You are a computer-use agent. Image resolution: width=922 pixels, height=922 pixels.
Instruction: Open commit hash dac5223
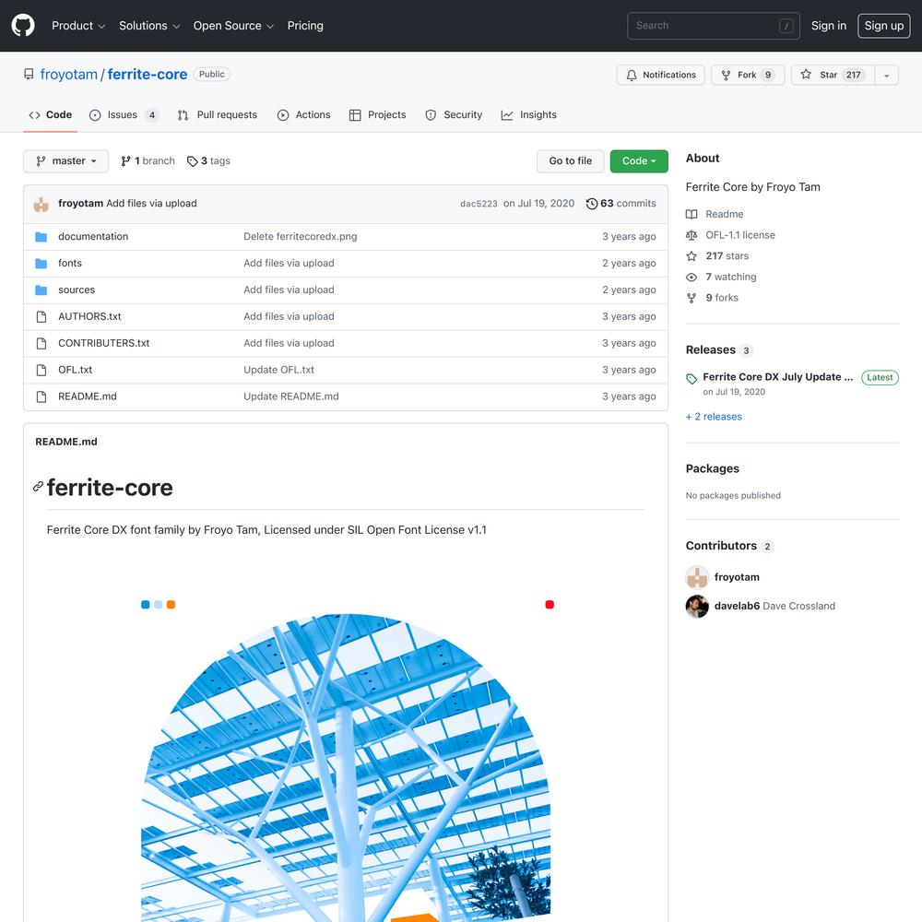click(479, 204)
